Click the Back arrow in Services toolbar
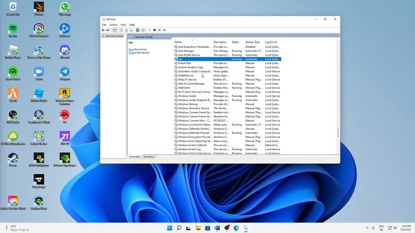 (103, 30)
